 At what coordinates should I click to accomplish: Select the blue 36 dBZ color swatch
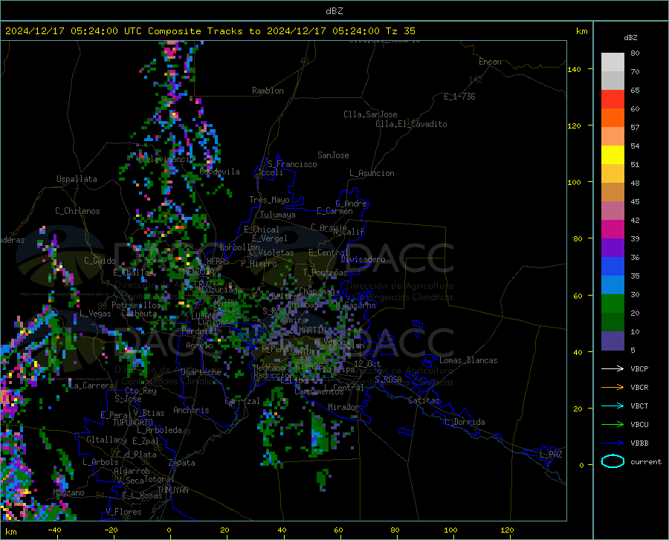click(613, 267)
